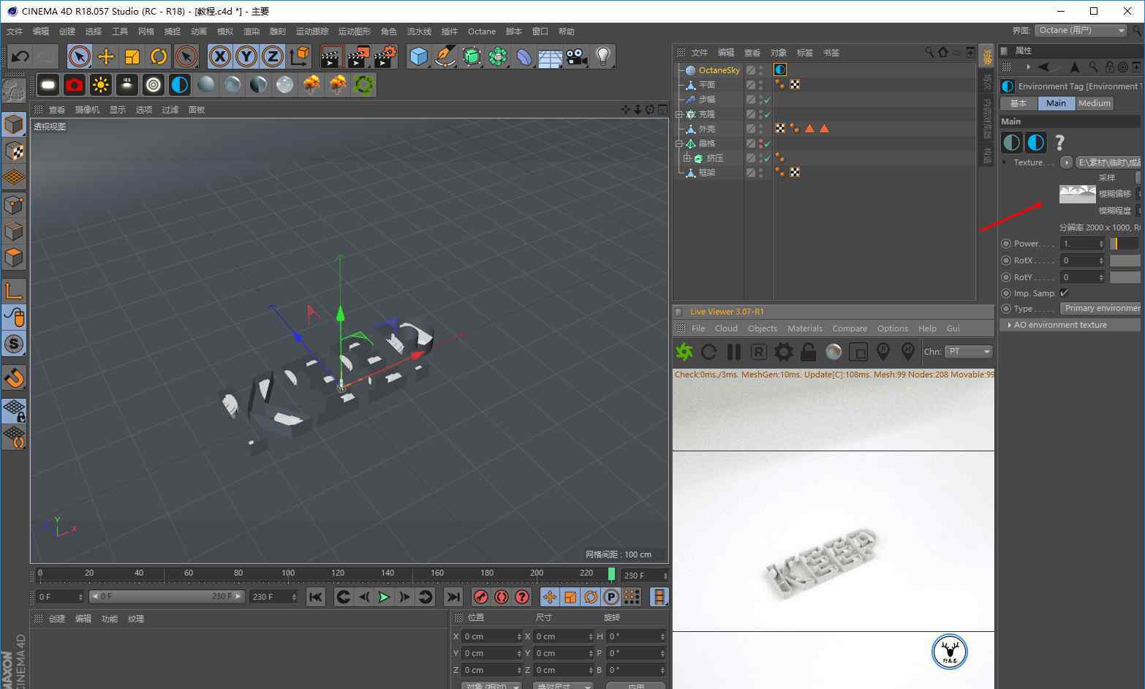Restart render in Live Viewer
This screenshot has width=1145, height=689.
(x=708, y=352)
